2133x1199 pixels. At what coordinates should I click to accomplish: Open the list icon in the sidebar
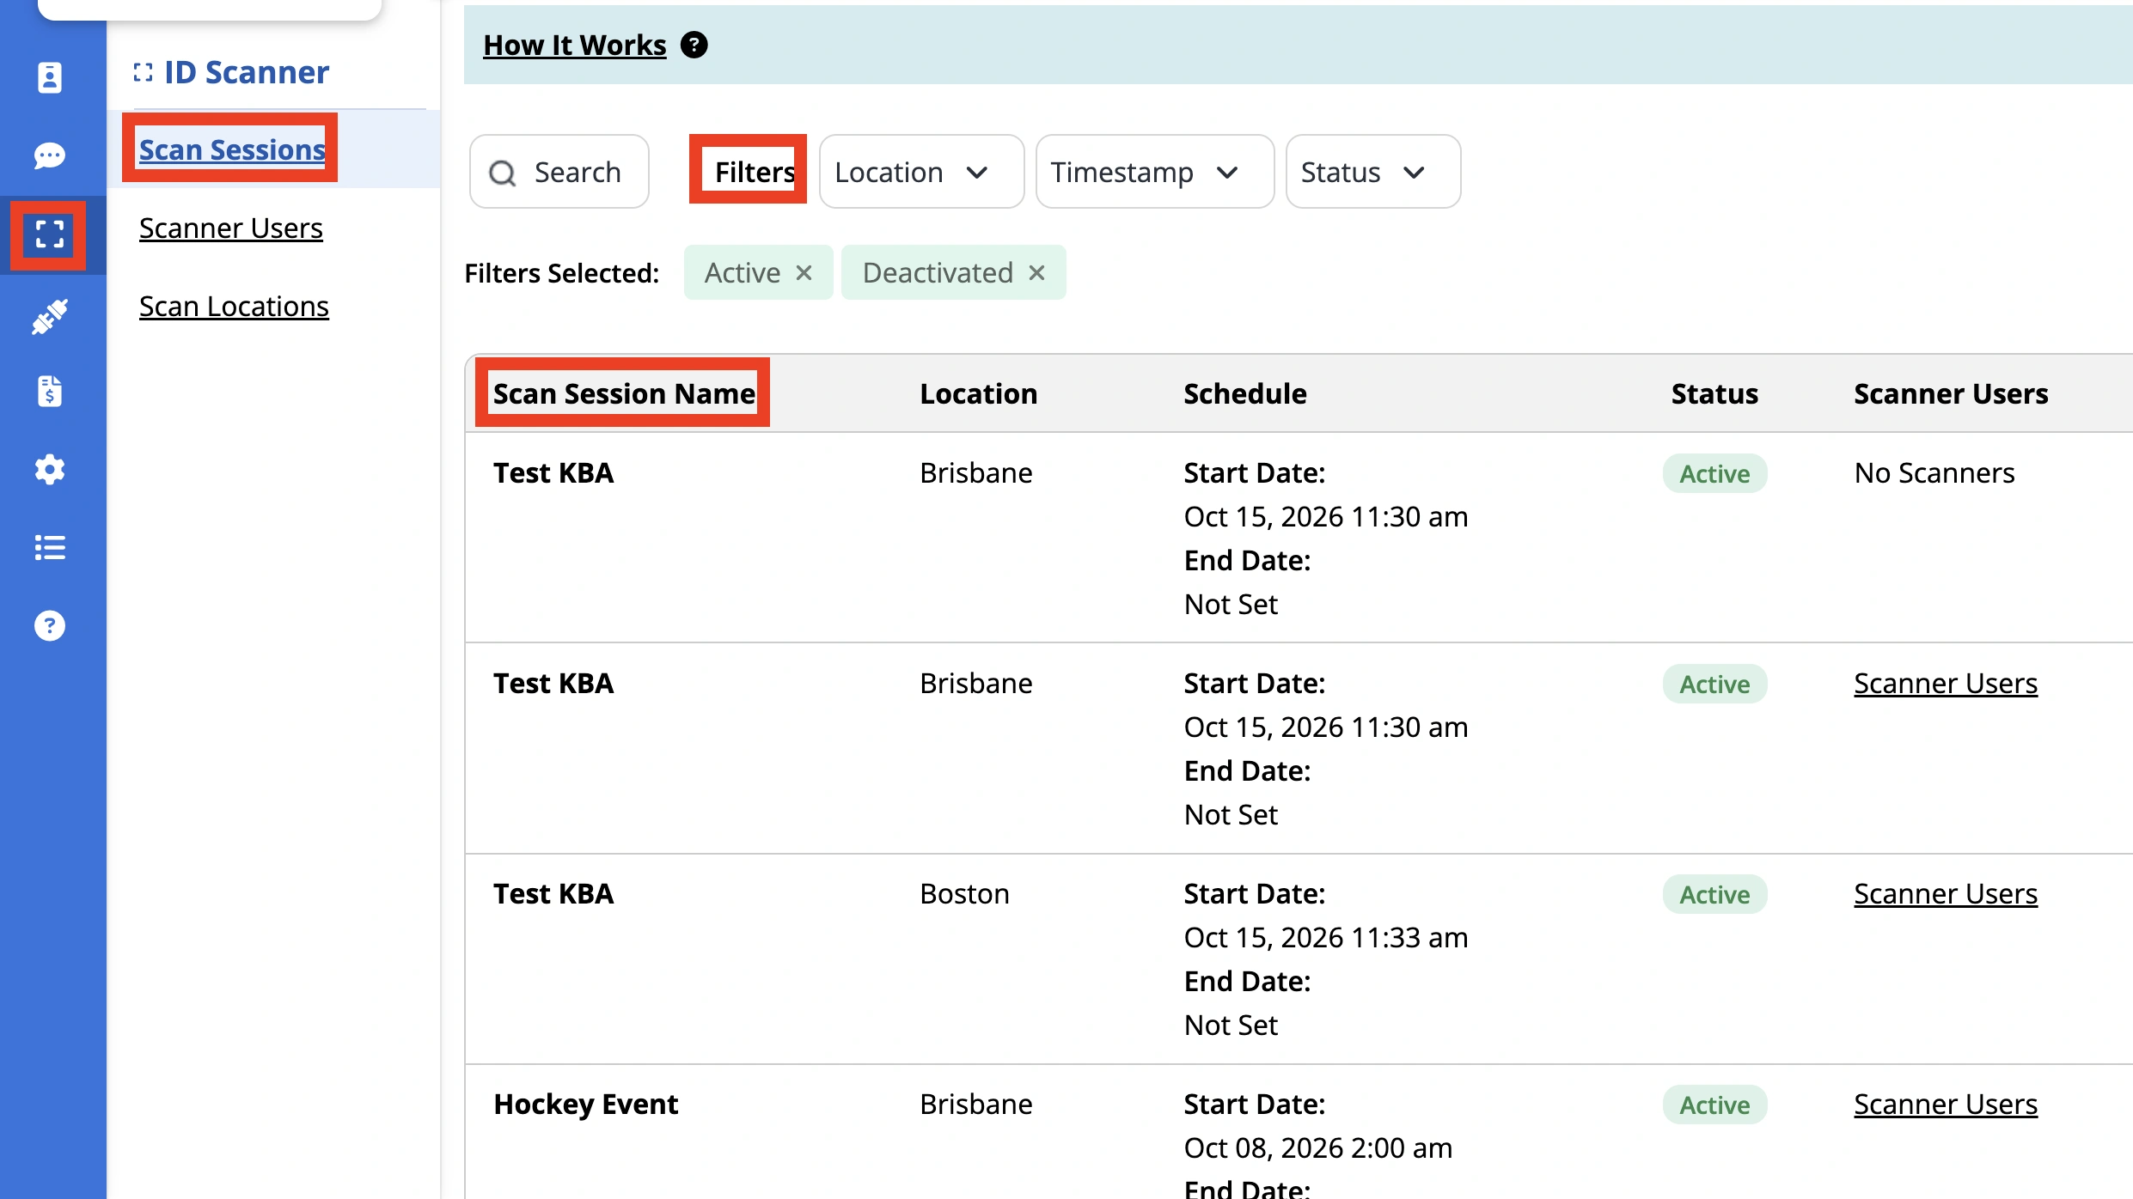(x=50, y=547)
